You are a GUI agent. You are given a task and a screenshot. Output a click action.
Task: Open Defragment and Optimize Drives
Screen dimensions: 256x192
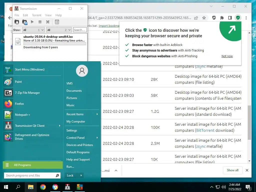click(x=32, y=137)
